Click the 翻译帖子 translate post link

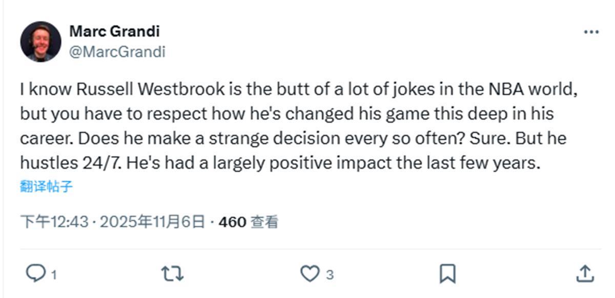tap(47, 186)
